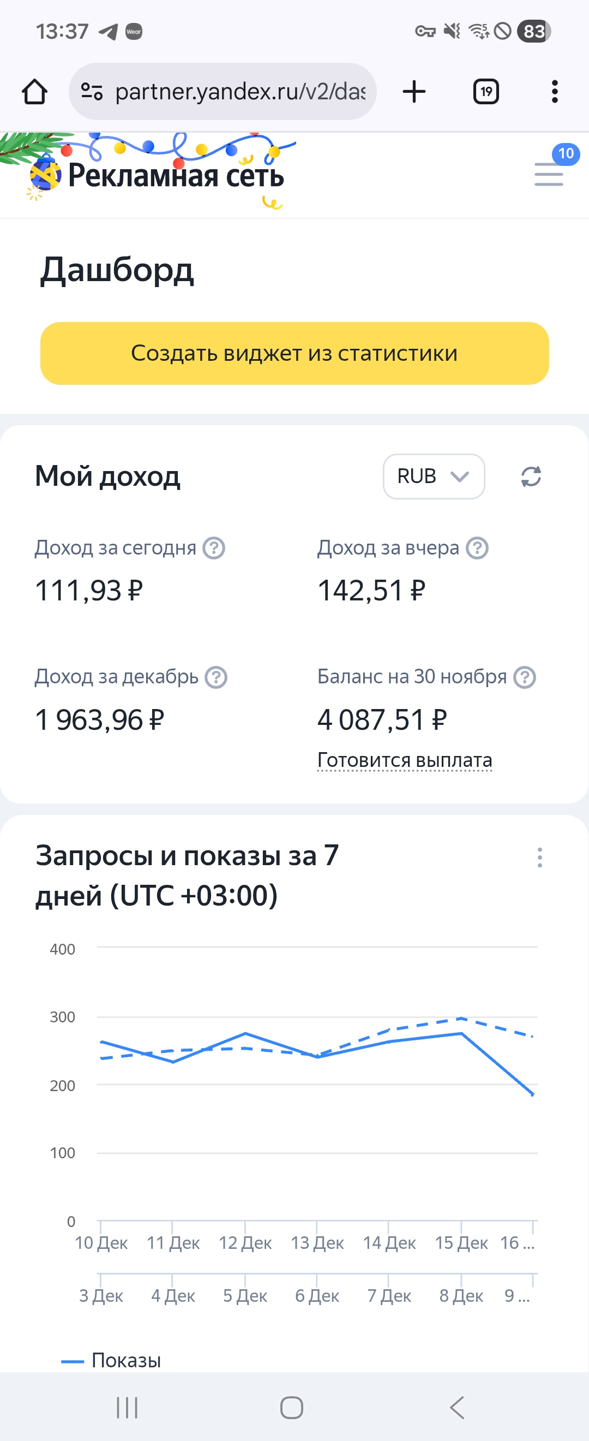
Task: Open a new browser tab
Action: coord(414,92)
